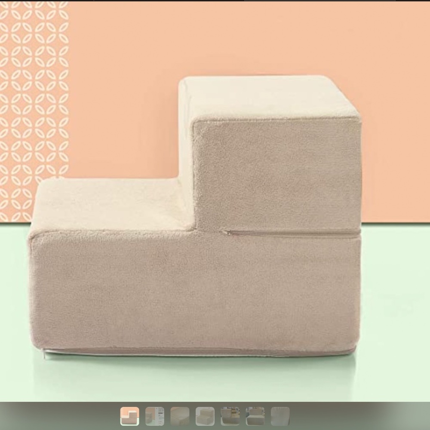Select the first thumbnail with peach background

coord(129,416)
